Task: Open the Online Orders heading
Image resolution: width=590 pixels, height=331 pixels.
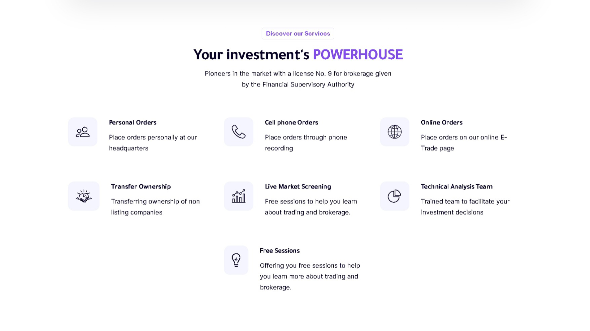Action: pyautogui.click(x=442, y=122)
